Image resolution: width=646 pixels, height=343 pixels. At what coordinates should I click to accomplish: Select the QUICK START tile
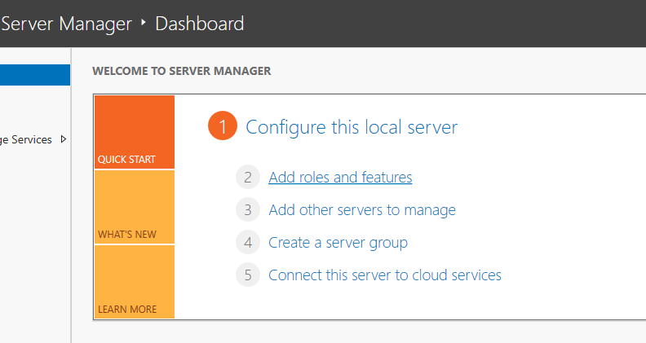[135, 132]
